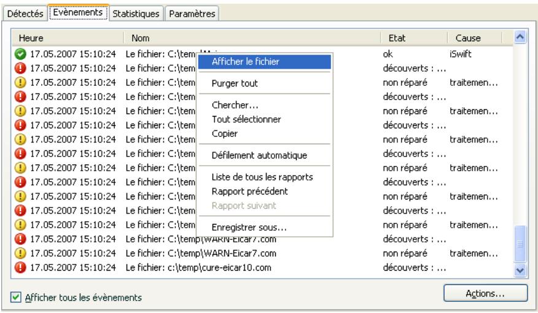Open the Actions... button

[485, 293]
